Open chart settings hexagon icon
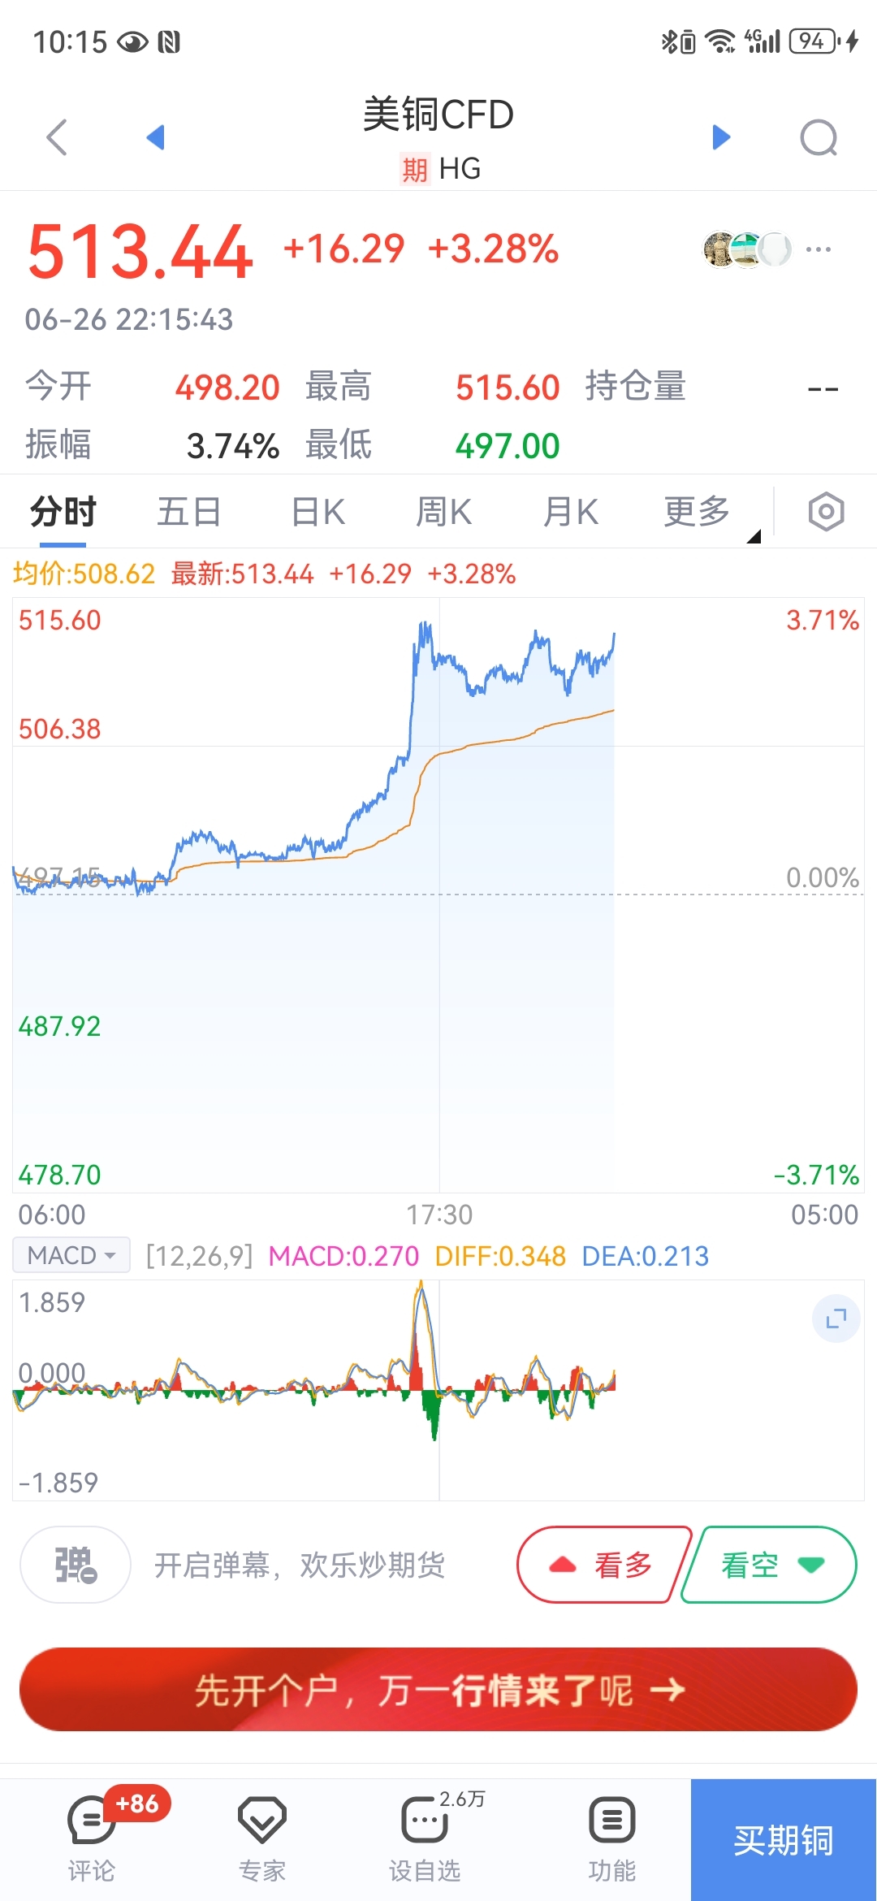This screenshot has height=1901, width=877. (x=826, y=512)
